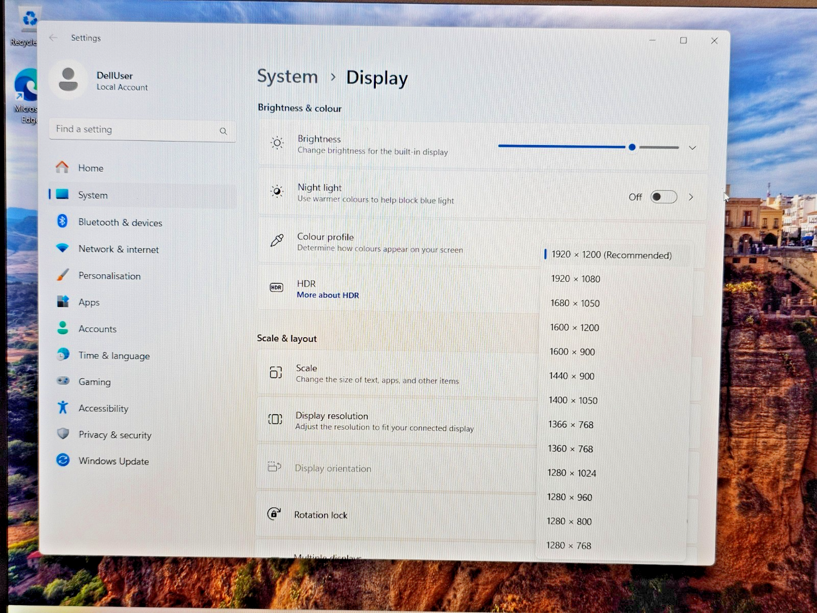Select Apps in the sidebar

click(x=89, y=302)
